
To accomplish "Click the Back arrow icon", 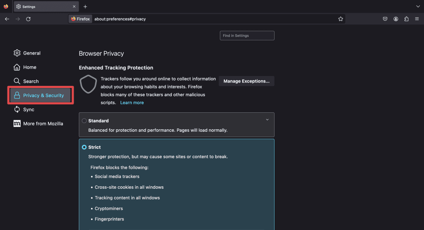I will click(x=7, y=19).
